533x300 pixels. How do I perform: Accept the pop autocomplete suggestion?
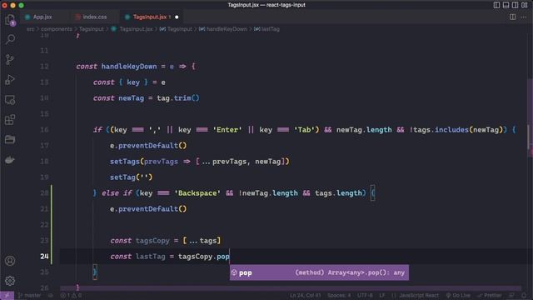(319, 272)
